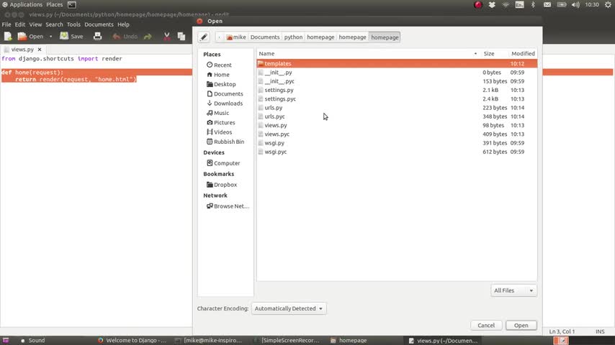Select the settings.pyc file
Viewport: 615px width, 345px height.
(397, 98)
